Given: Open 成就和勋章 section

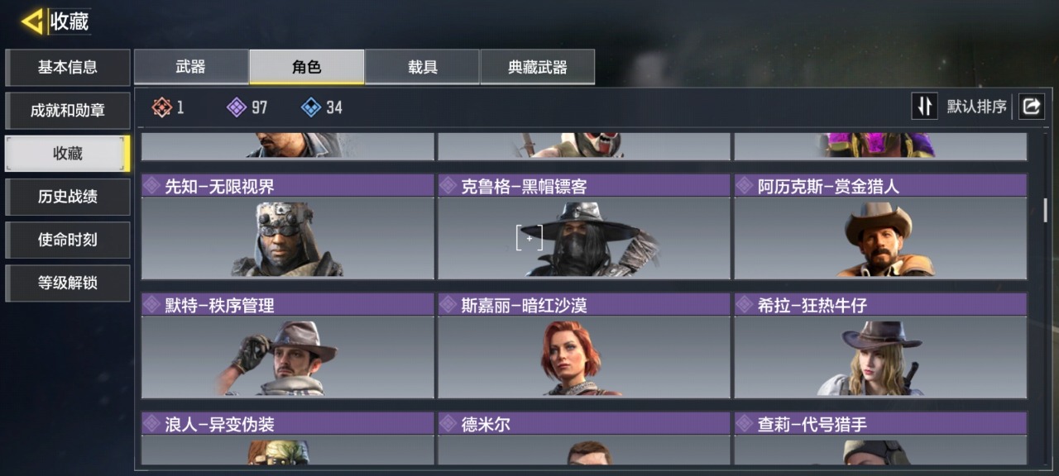Looking at the screenshot, I should 68,111.
